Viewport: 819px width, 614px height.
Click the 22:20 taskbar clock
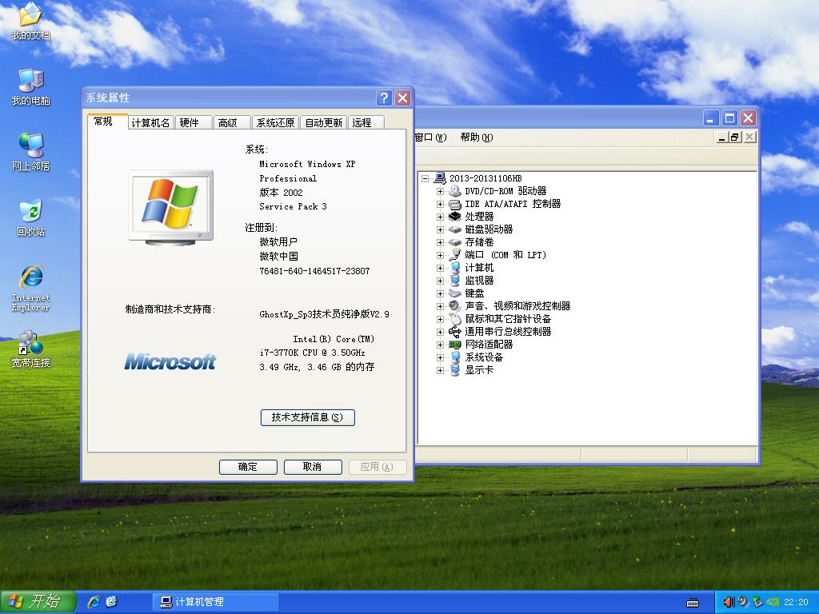coord(796,603)
